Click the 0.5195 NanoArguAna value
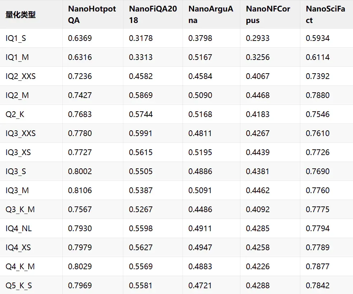 pos(200,153)
